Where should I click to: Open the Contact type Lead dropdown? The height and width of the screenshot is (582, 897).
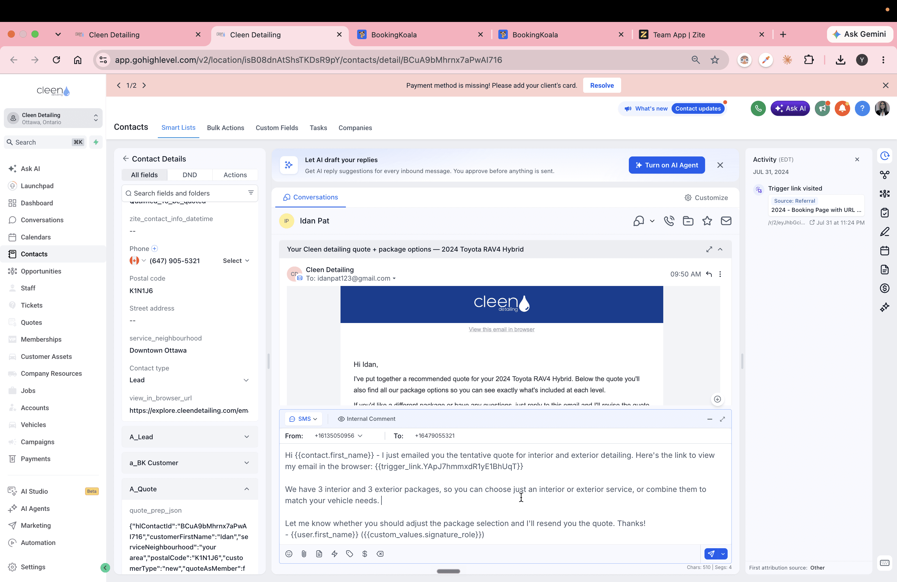(189, 380)
